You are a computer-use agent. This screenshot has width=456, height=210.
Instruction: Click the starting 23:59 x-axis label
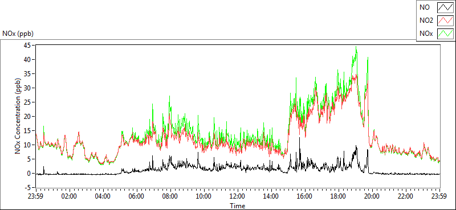35,196
